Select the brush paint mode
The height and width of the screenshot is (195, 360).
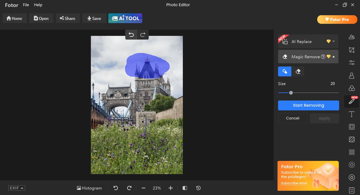[x=285, y=72]
